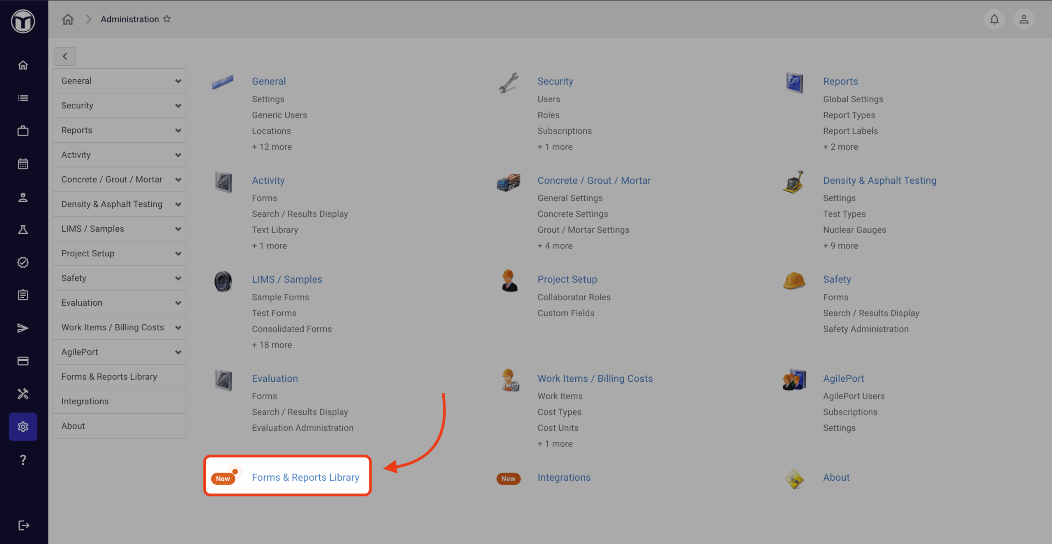Expand the General dropdown in side panel
The width and height of the screenshot is (1052, 544).
pos(178,81)
